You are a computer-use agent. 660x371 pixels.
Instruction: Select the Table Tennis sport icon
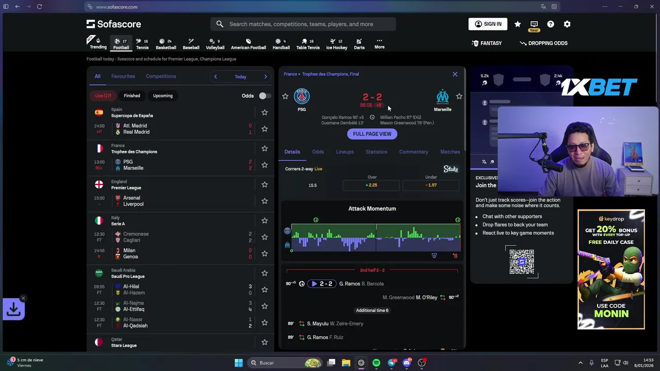308,44
